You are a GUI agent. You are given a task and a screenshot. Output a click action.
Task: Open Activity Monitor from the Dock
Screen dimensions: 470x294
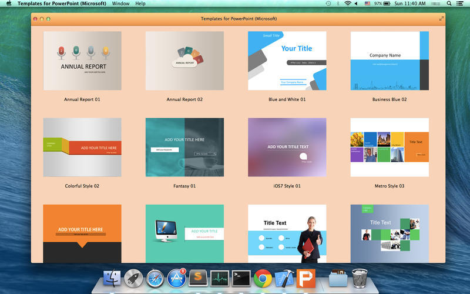pos(220,278)
